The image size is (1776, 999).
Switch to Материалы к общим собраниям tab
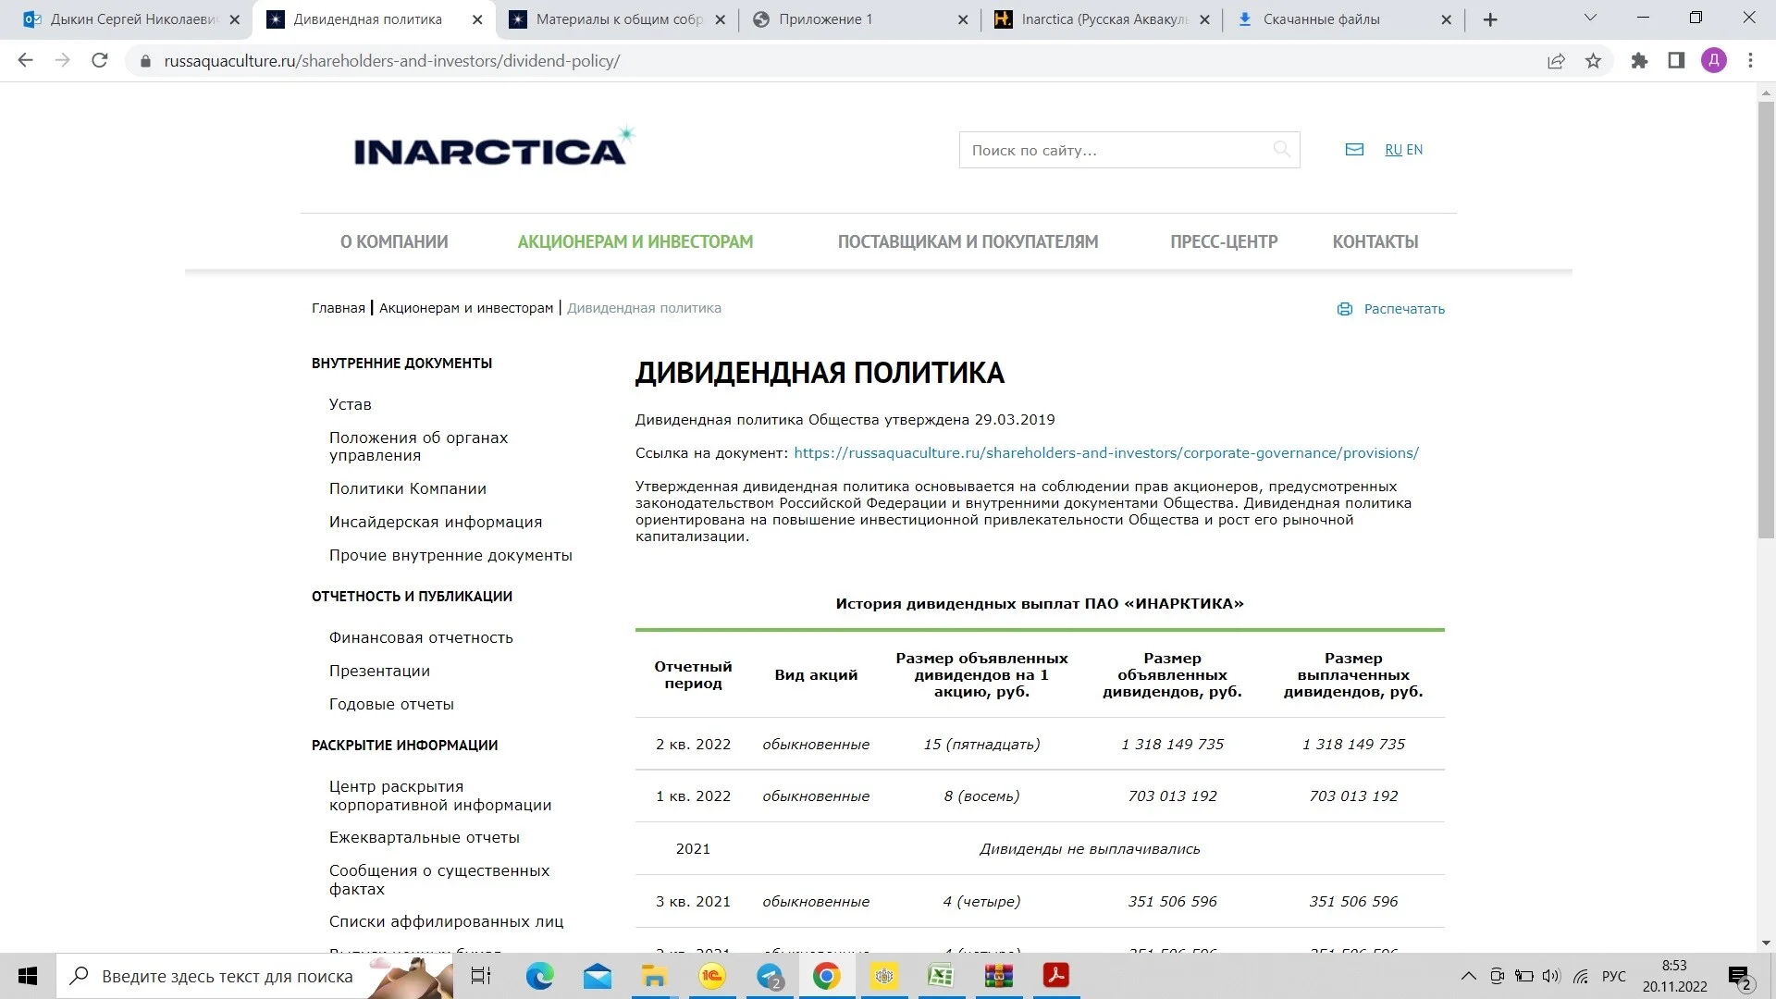(x=618, y=19)
